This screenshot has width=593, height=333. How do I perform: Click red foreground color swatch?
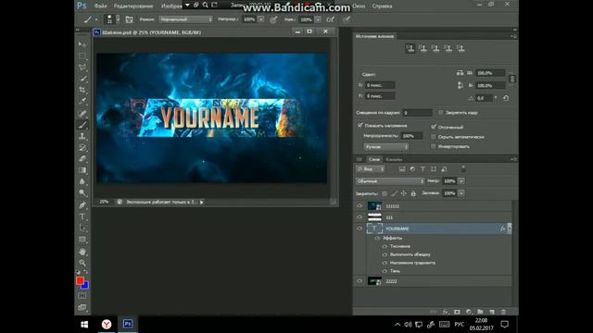click(x=80, y=280)
